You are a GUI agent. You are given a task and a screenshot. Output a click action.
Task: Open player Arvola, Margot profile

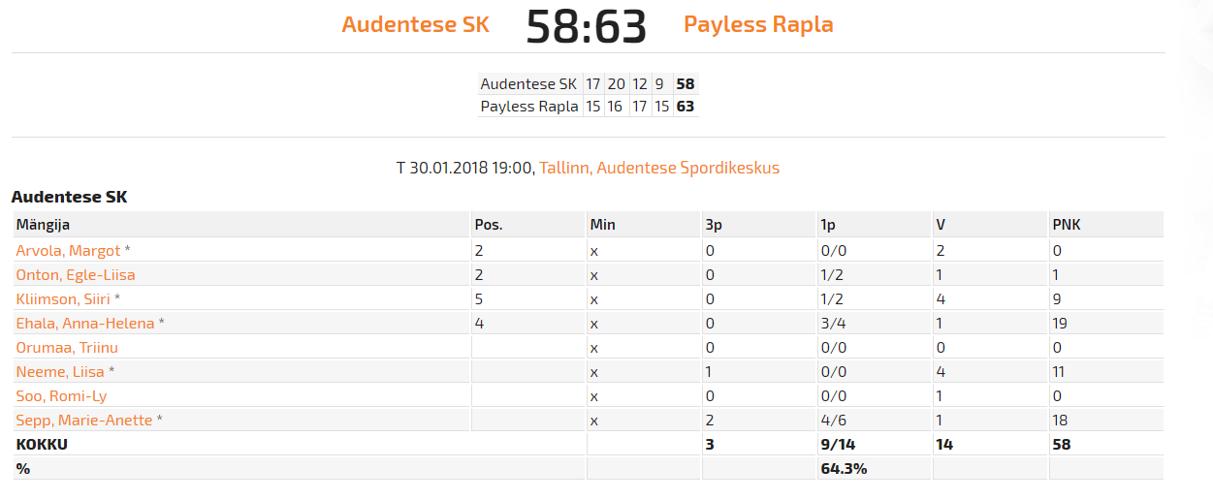(69, 251)
